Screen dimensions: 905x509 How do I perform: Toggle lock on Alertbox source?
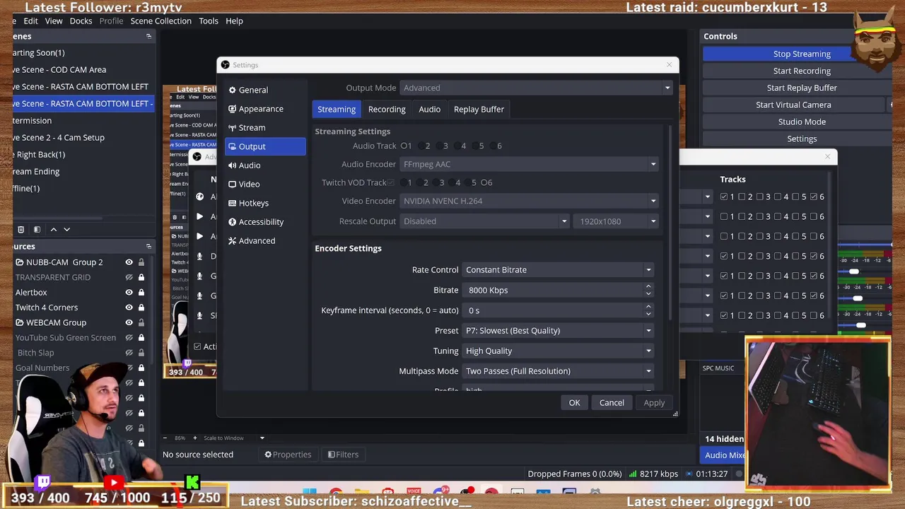(141, 293)
